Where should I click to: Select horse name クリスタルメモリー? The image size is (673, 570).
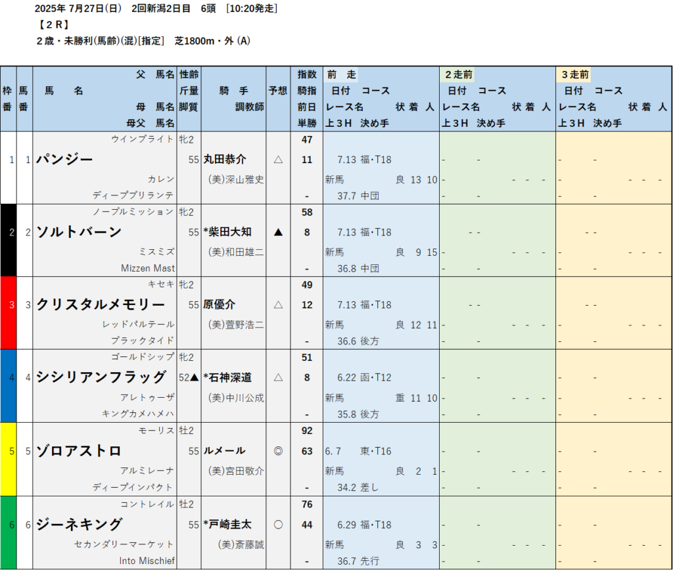tap(101, 304)
